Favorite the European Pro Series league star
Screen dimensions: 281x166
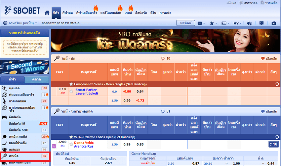pos(71,84)
